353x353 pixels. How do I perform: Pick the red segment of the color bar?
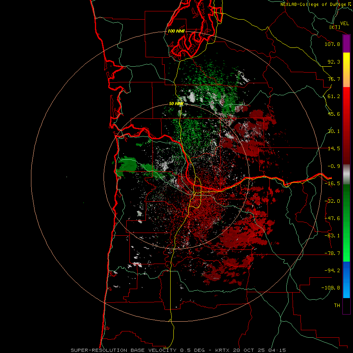point(346,126)
